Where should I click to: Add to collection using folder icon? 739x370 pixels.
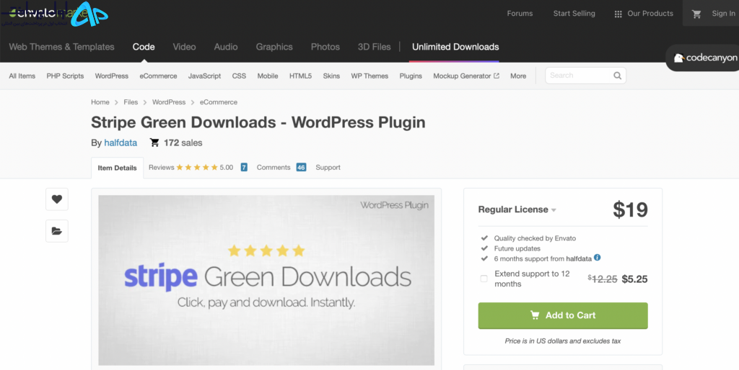[x=57, y=231]
